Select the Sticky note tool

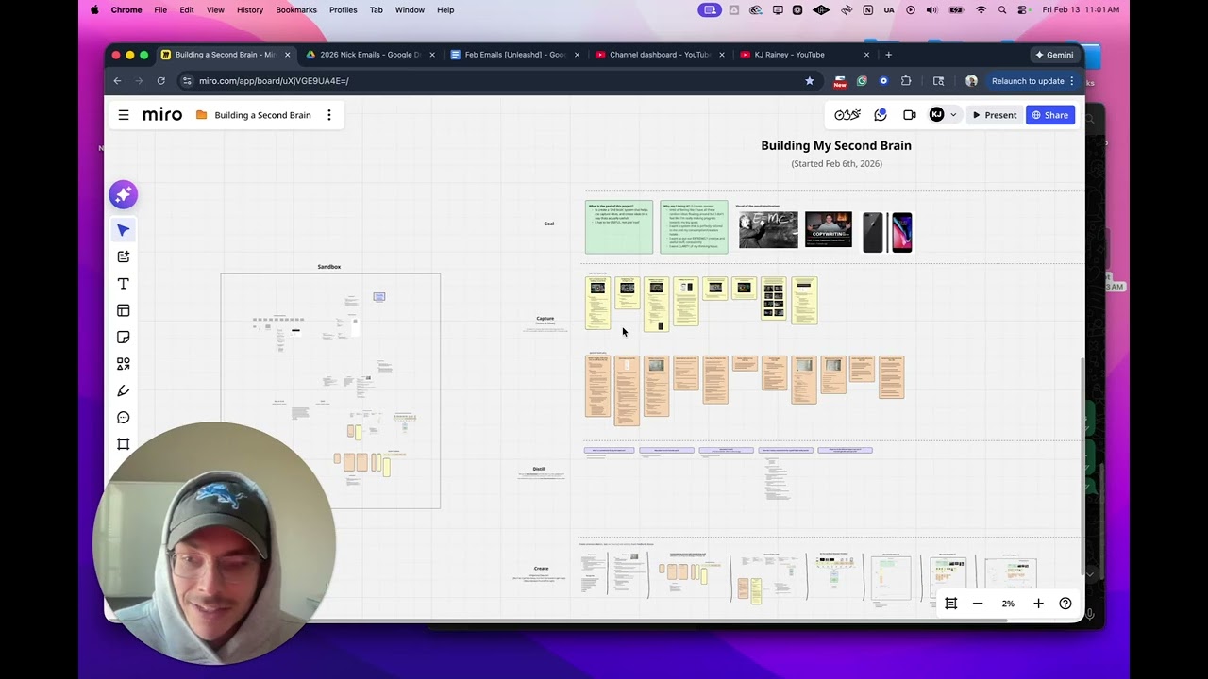pos(123,338)
